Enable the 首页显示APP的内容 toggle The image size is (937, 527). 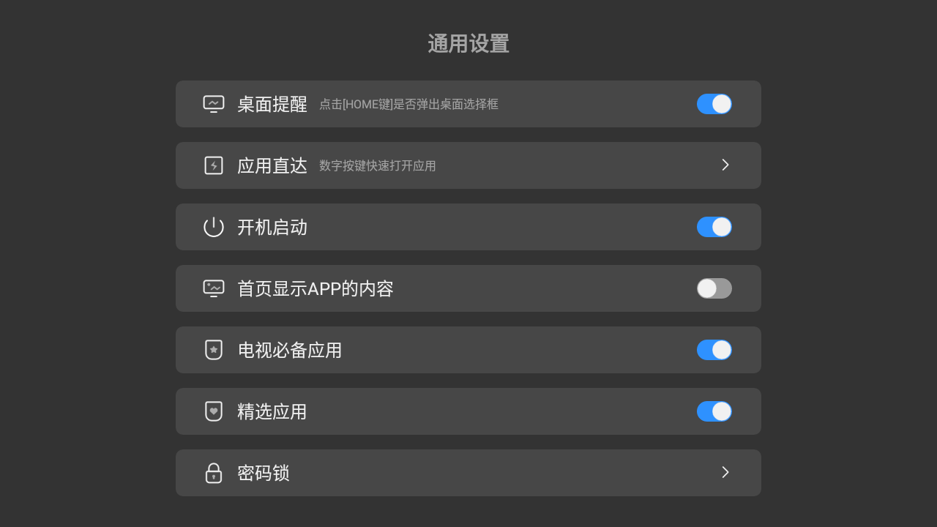(714, 288)
